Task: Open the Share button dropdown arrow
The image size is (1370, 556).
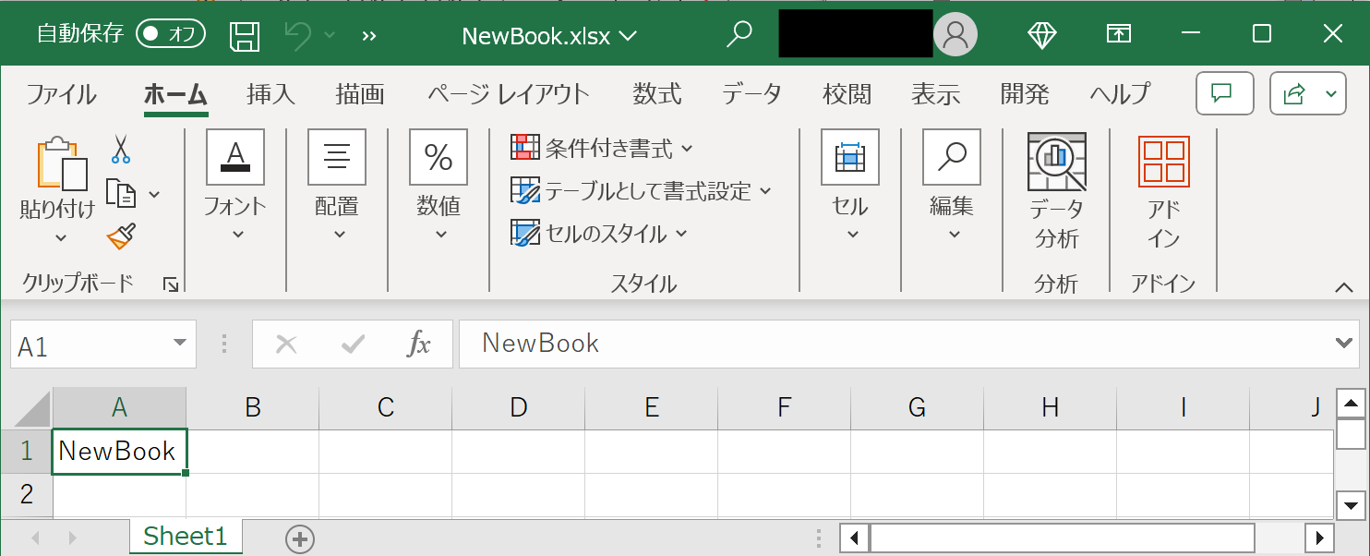Action: tap(1331, 93)
